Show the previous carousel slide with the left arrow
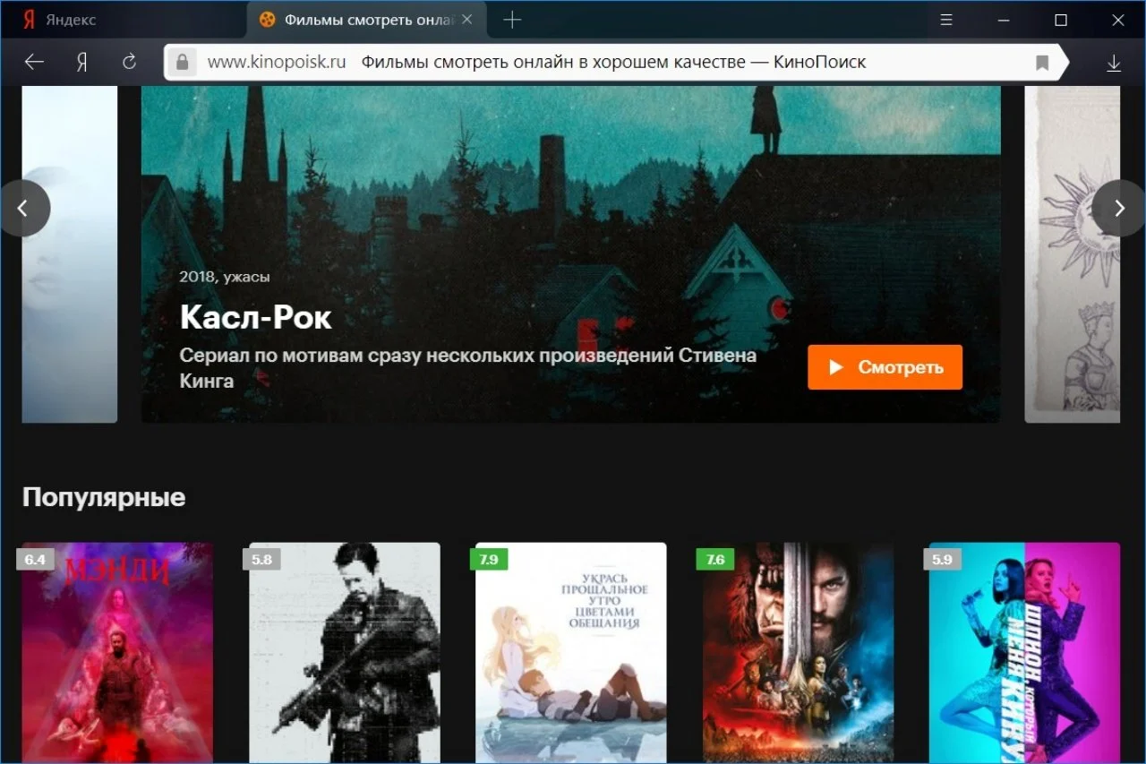This screenshot has height=764, width=1146. click(x=23, y=208)
